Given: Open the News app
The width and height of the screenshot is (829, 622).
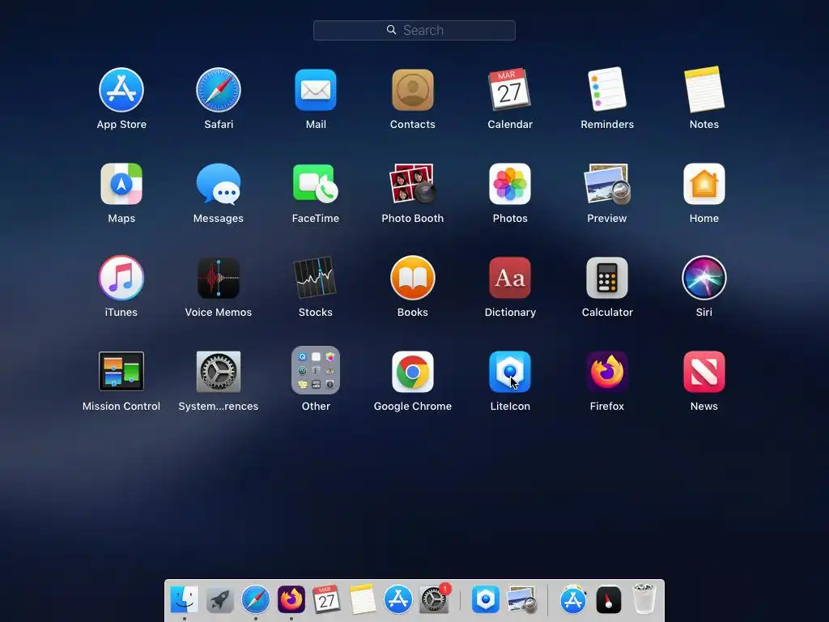Looking at the screenshot, I should pyautogui.click(x=704, y=371).
